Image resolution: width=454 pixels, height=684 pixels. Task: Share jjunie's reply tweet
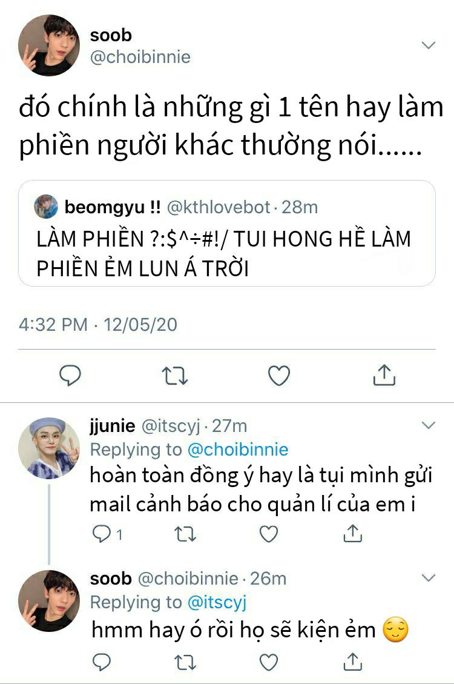353,533
